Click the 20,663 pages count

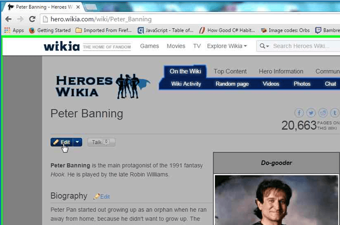click(299, 125)
